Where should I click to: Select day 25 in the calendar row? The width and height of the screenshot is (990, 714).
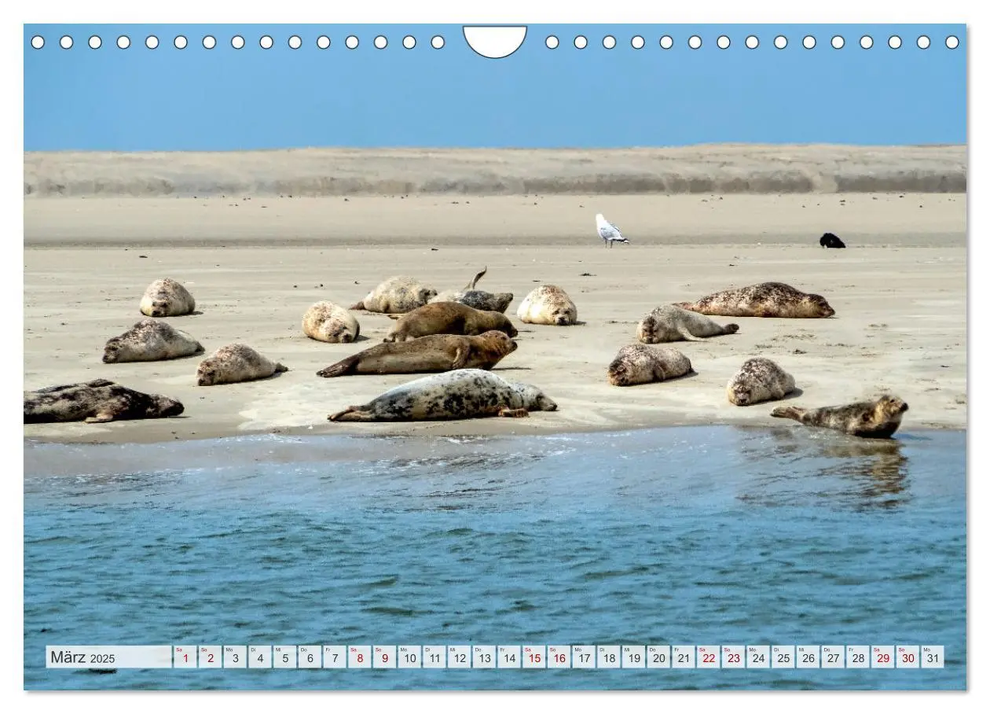(783, 657)
